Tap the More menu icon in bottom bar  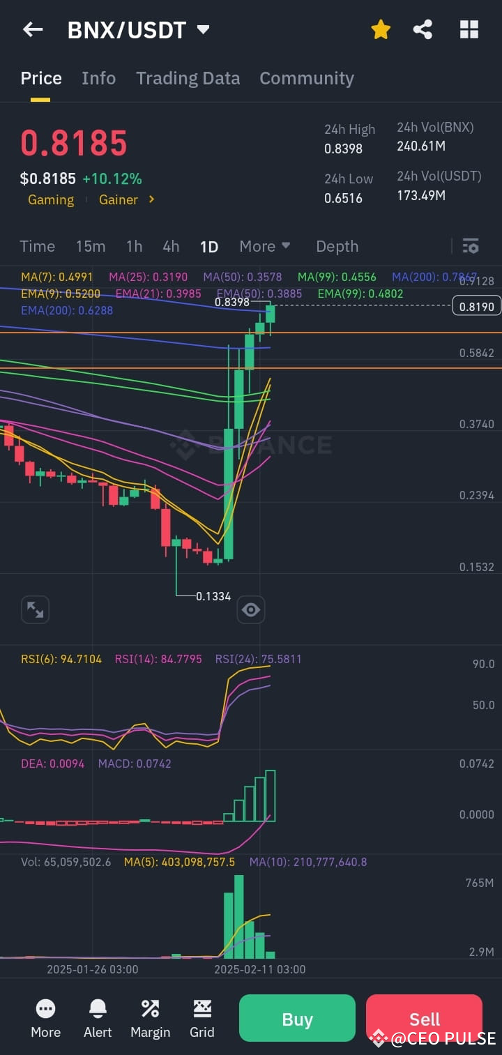point(45,1008)
